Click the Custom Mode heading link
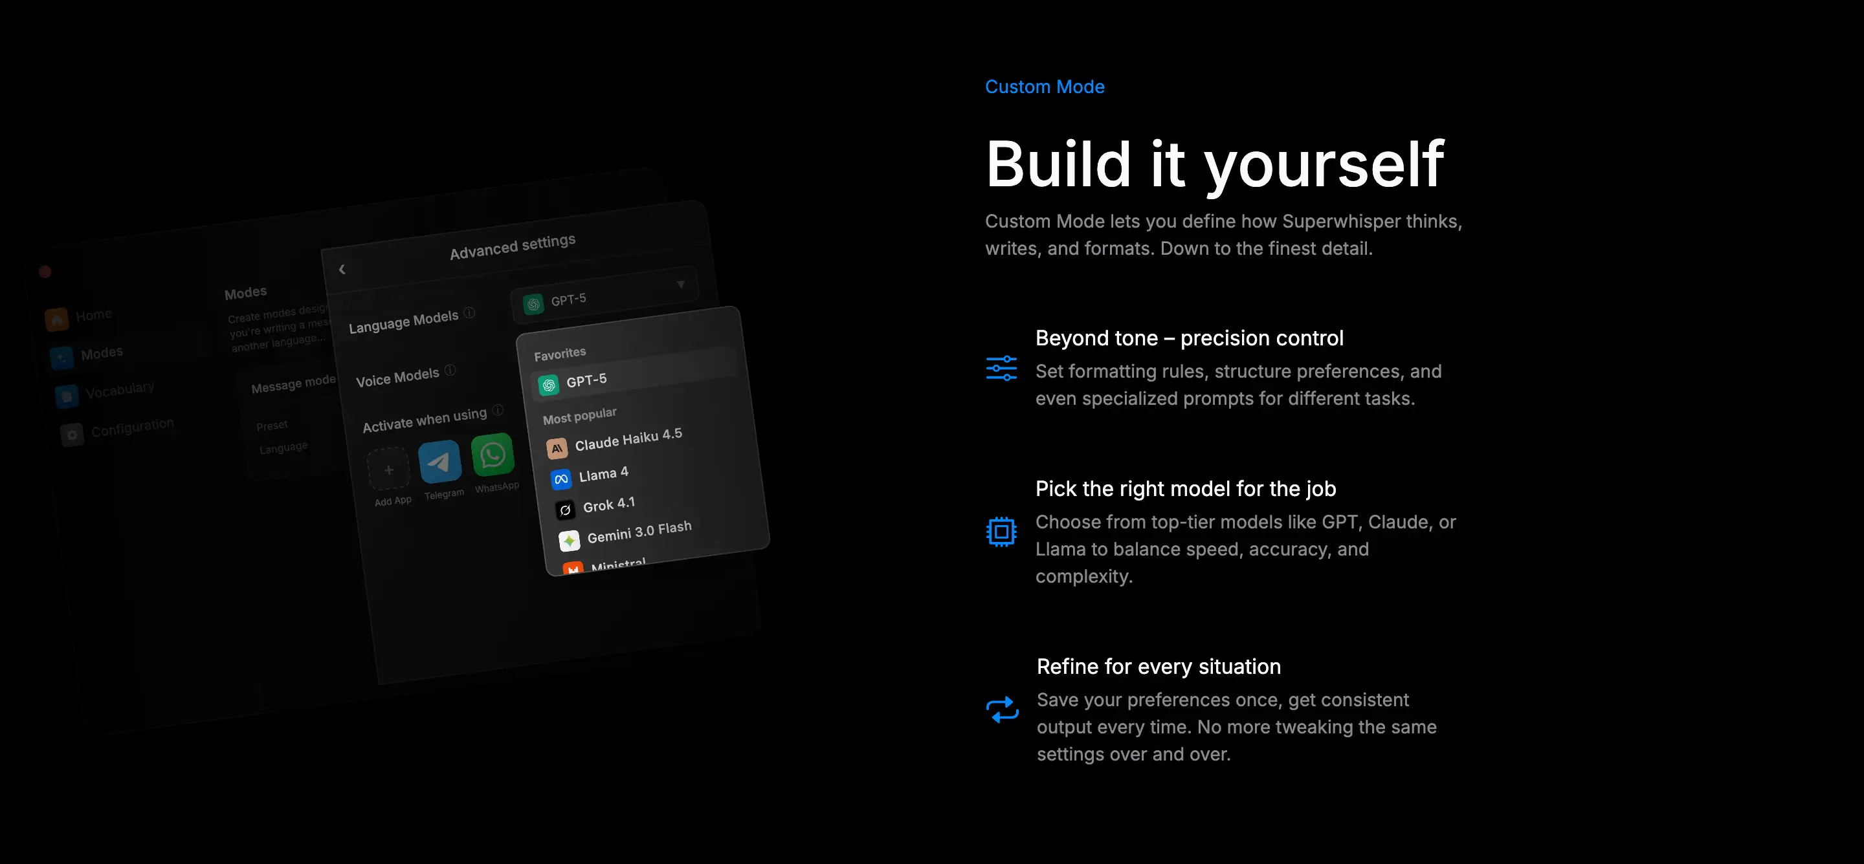 point(1044,87)
